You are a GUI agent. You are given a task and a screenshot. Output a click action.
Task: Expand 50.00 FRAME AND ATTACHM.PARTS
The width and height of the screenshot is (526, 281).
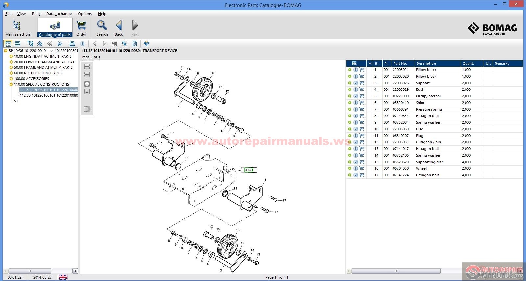tap(11, 67)
